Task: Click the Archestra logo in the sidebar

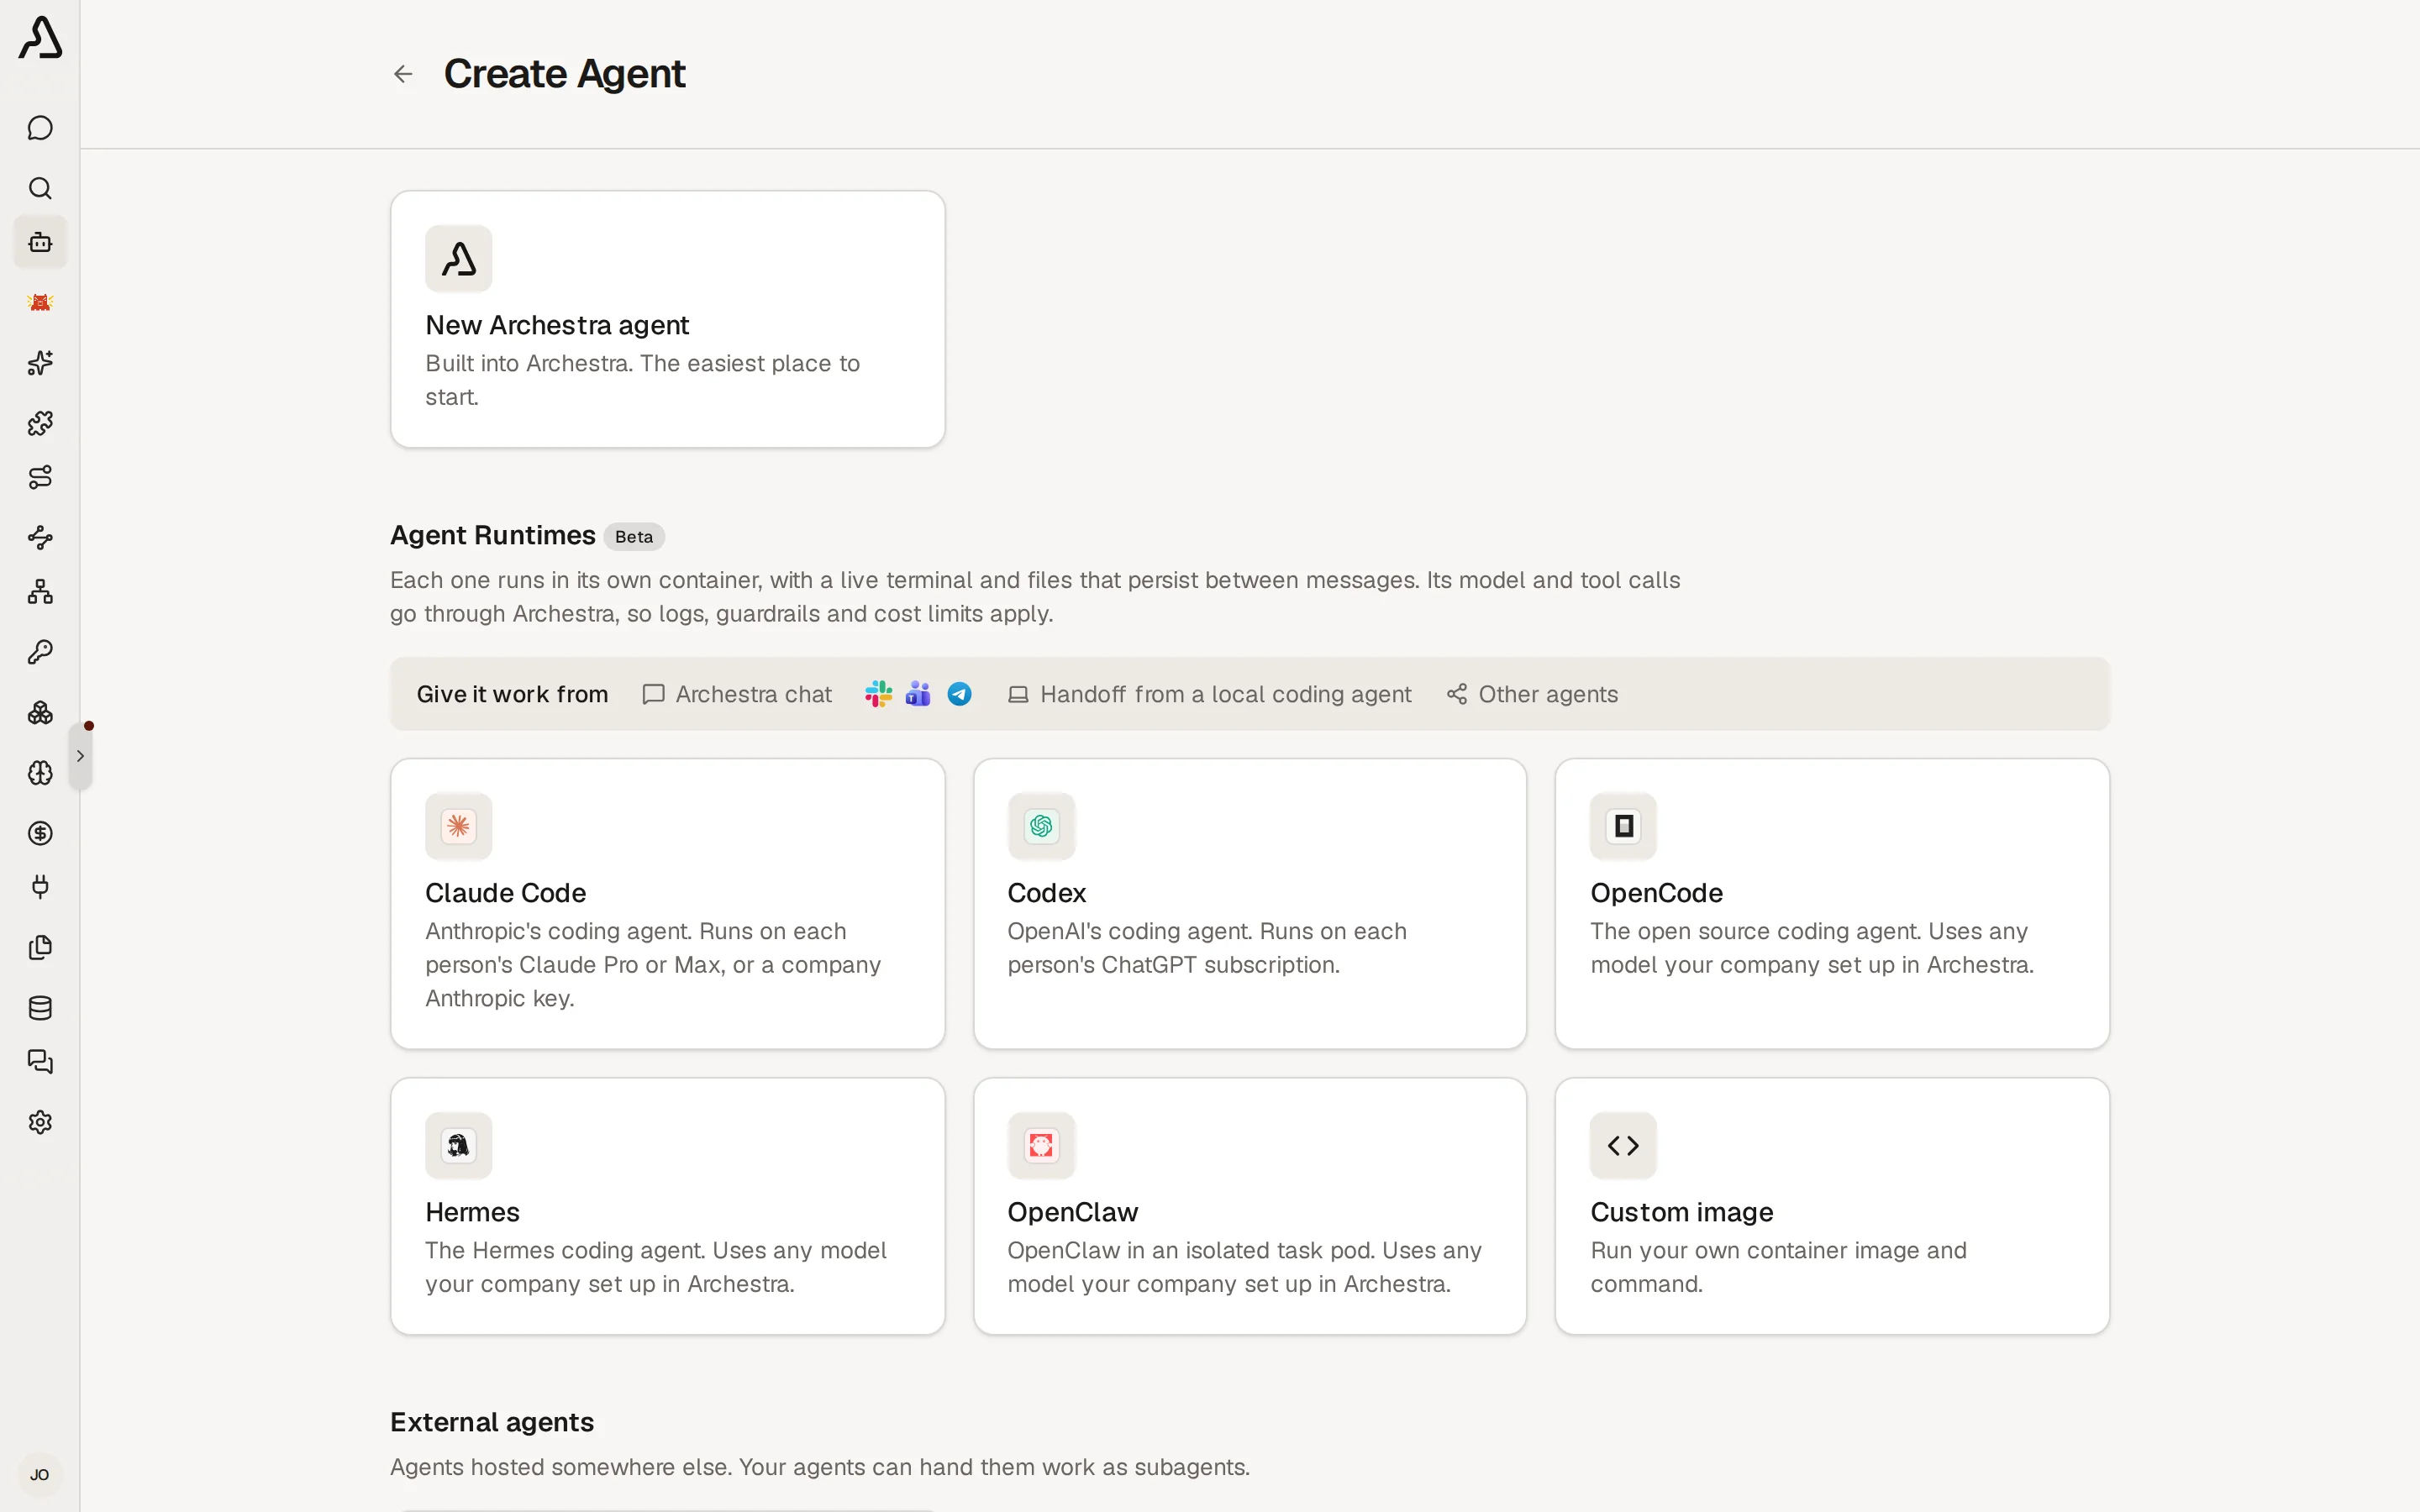Action: coord(40,38)
